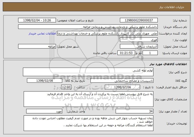The image size is (194, 137).
Task: Click the label توضیحات خریدار:
Action: point(177,123)
